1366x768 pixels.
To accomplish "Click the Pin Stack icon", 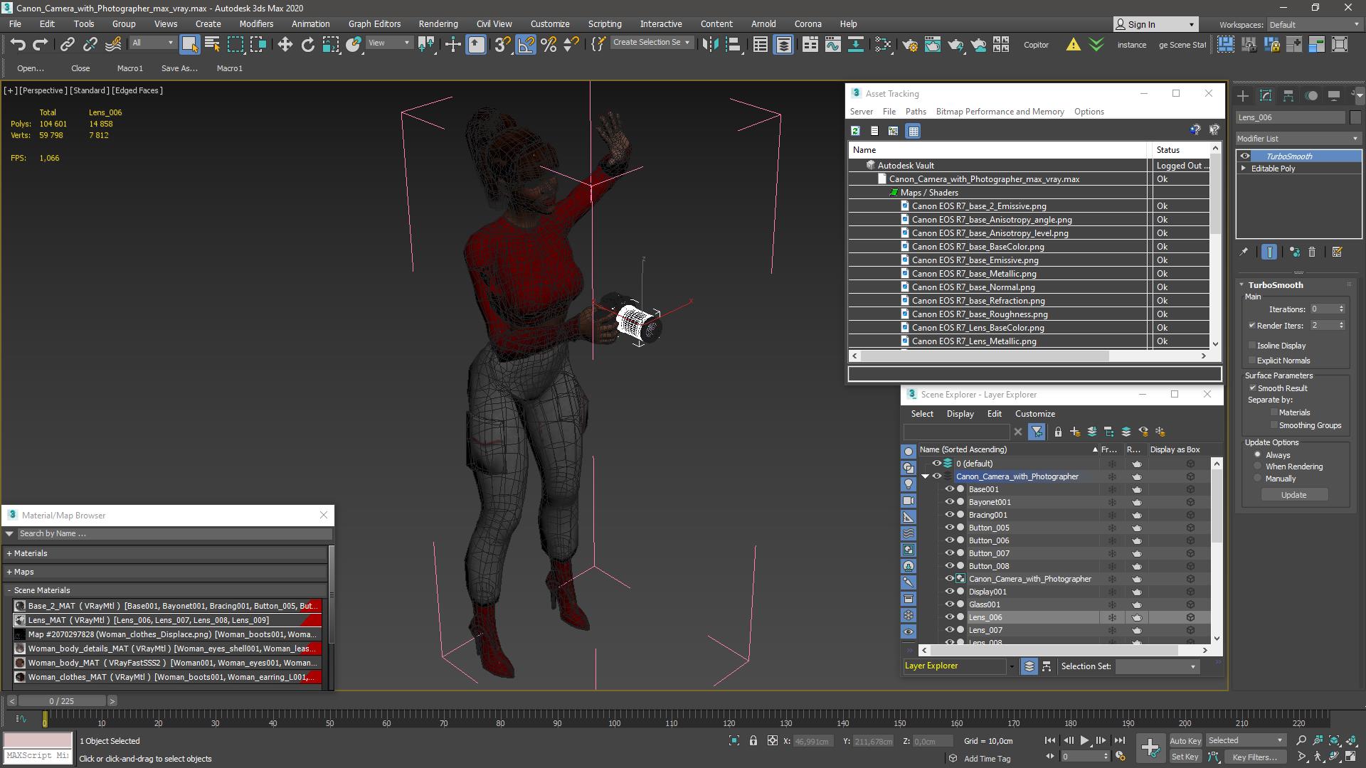I will (1244, 252).
